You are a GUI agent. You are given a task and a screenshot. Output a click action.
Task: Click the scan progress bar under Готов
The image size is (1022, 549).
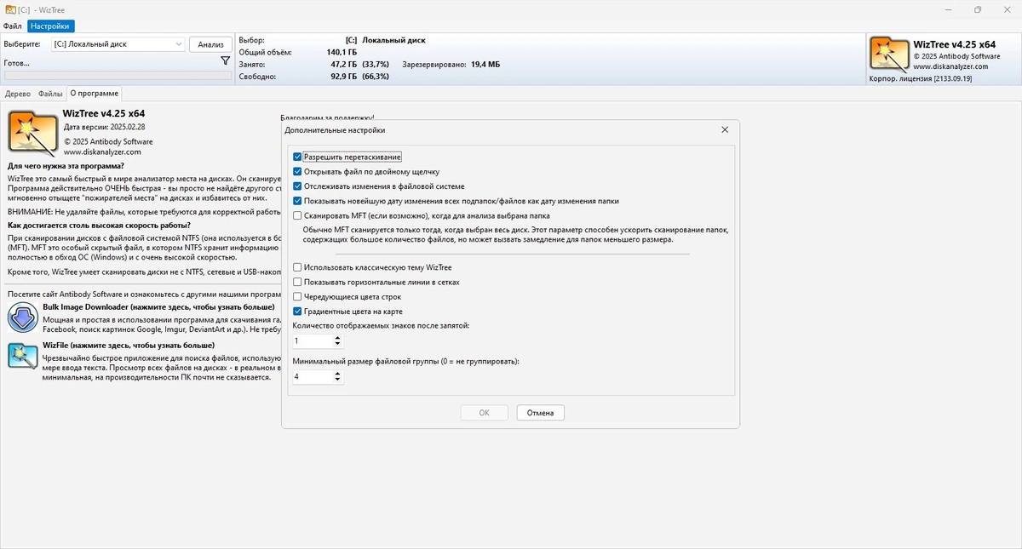click(x=118, y=76)
